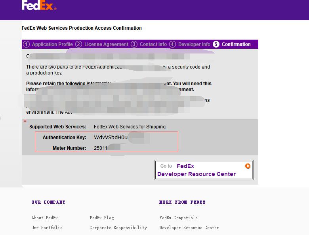Viewport: 309px width, 235px height.
Task: Open the footer Developer Resource Center link
Action: [x=189, y=227]
